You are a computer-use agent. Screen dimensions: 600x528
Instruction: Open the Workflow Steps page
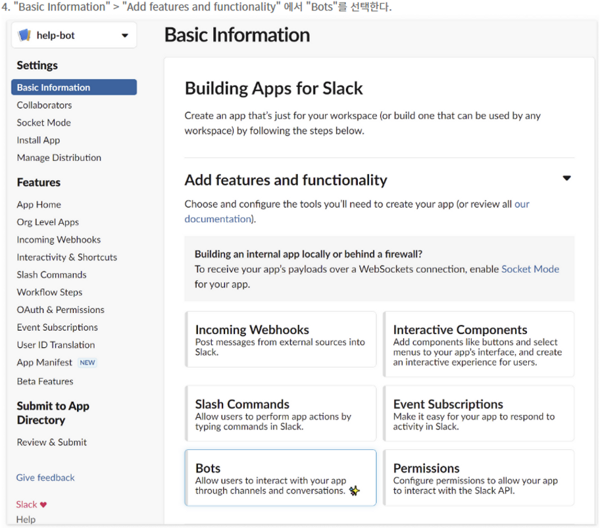(x=49, y=293)
